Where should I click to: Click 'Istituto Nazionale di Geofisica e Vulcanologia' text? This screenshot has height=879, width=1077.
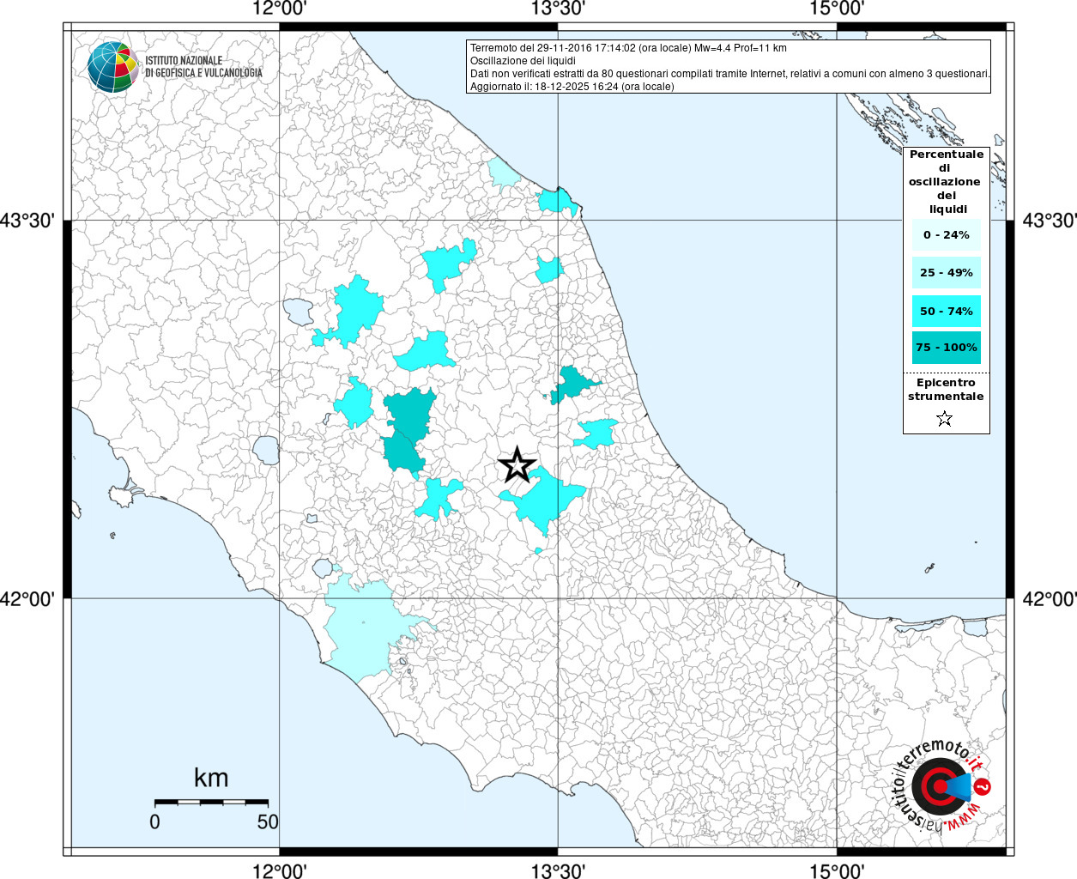point(203,67)
